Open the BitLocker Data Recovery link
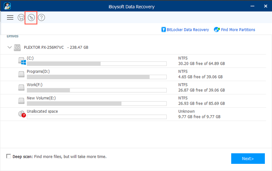 click(188, 30)
